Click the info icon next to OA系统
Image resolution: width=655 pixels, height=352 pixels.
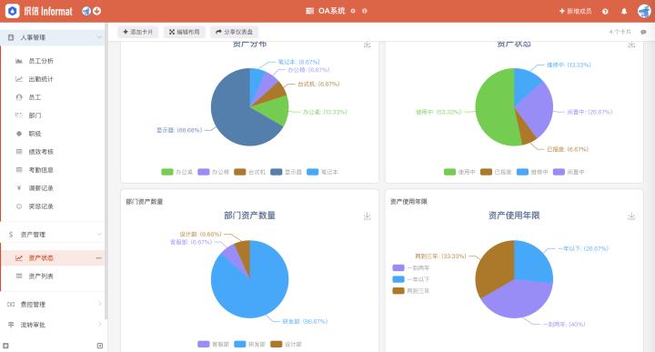pyautogui.click(x=364, y=11)
